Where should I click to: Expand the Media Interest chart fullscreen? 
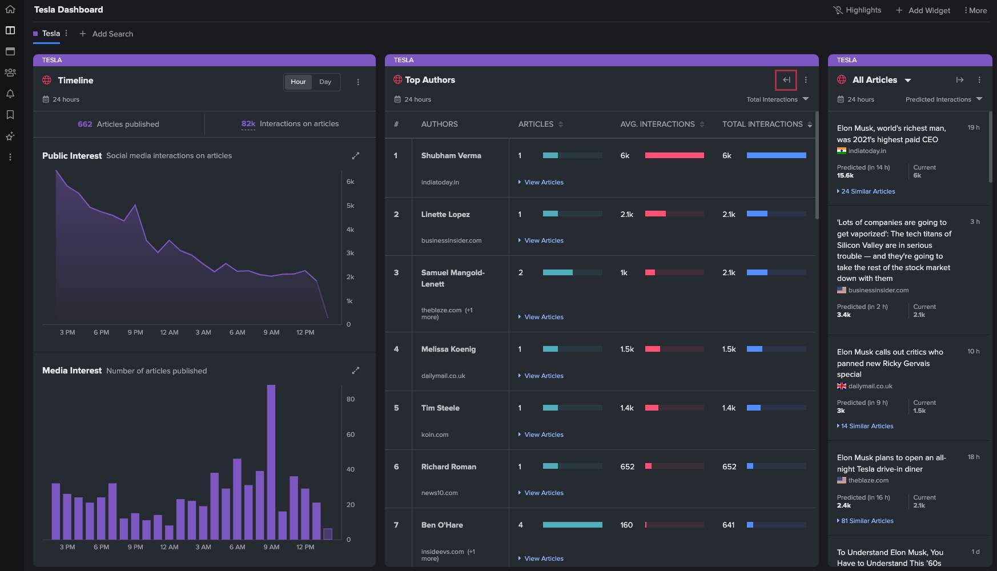click(356, 371)
